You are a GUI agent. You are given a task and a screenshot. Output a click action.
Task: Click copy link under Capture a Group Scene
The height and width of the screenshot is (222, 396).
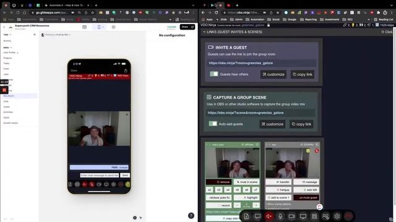click(x=301, y=124)
